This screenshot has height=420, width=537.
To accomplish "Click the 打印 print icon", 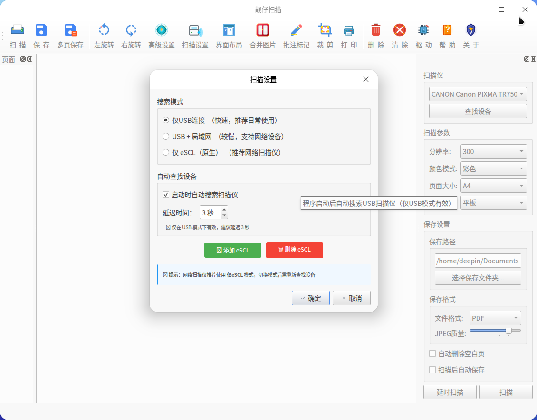I will (x=349, y=30).
